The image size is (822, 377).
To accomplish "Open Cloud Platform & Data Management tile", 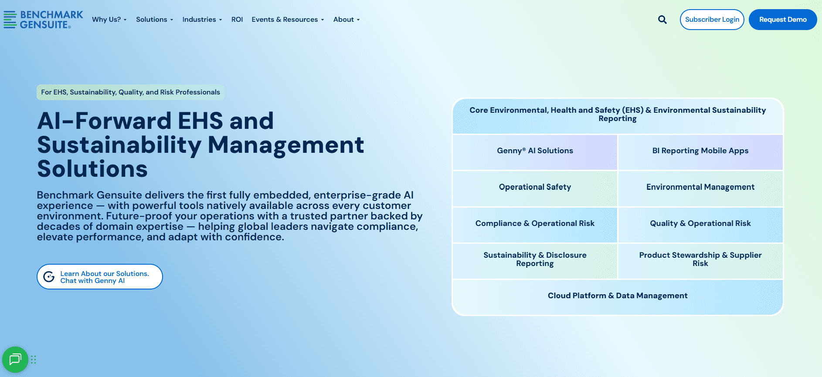I will click(x=618, y=297).
